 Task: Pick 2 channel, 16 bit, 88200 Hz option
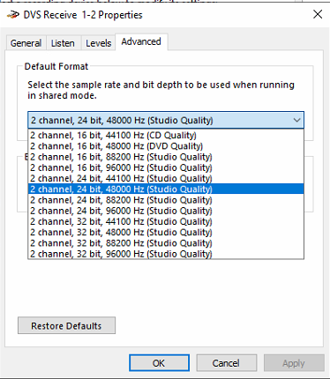(x=166, y=157)
